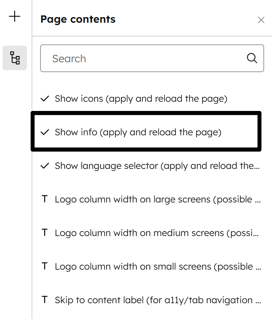
Task: Click the Page contents heading
Action: point(78,19)
